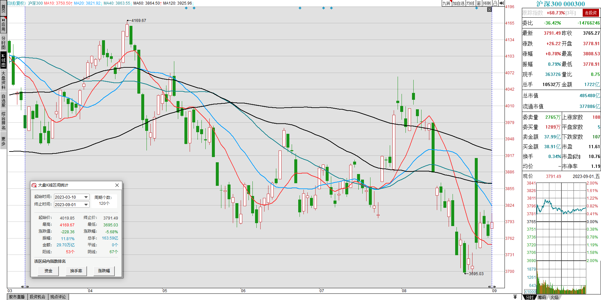The width and height of the screenshot is (601, 300).
Task: Toggle the 窗 window layout button
Action: [x=479, y=3]
